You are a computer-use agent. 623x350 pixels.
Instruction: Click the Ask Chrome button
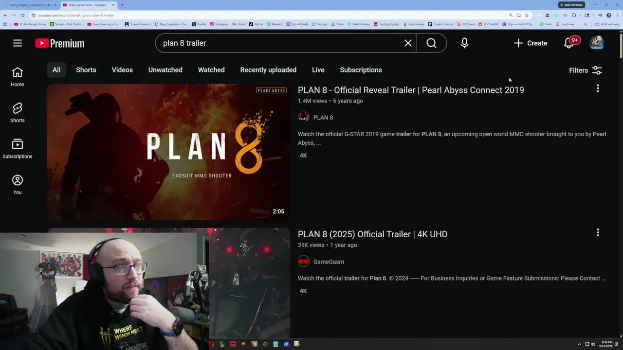coord(571,5)
